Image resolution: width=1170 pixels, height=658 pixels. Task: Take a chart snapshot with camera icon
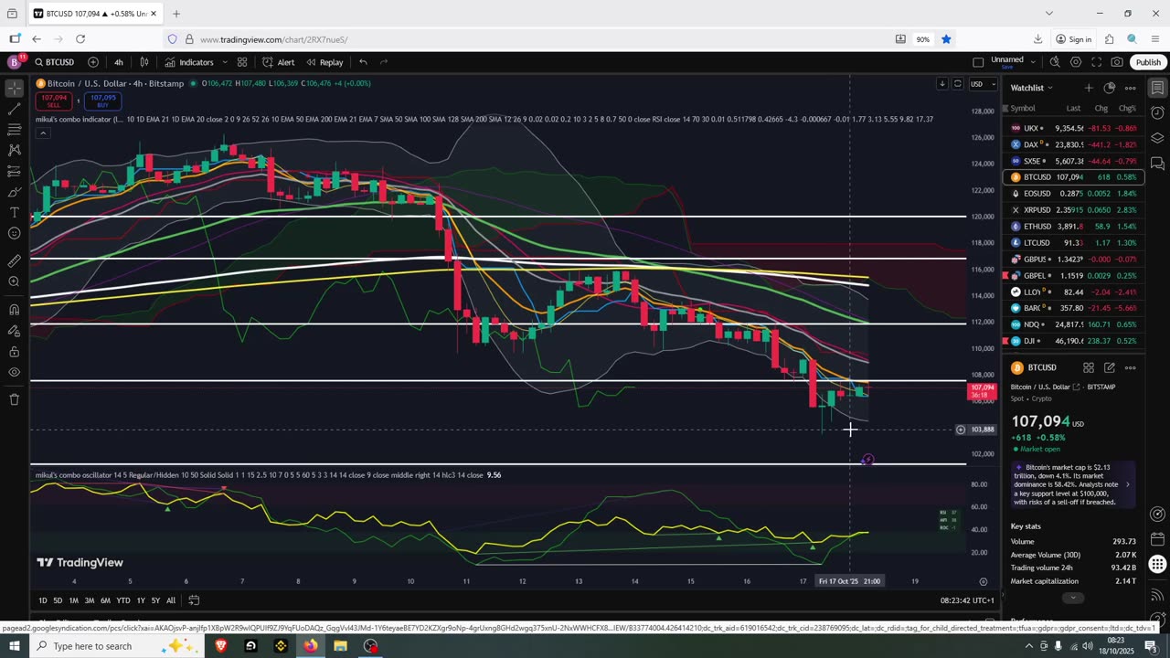[x=1117, y=62]
